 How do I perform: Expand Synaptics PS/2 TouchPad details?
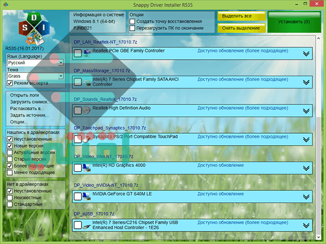pos(306,140)
